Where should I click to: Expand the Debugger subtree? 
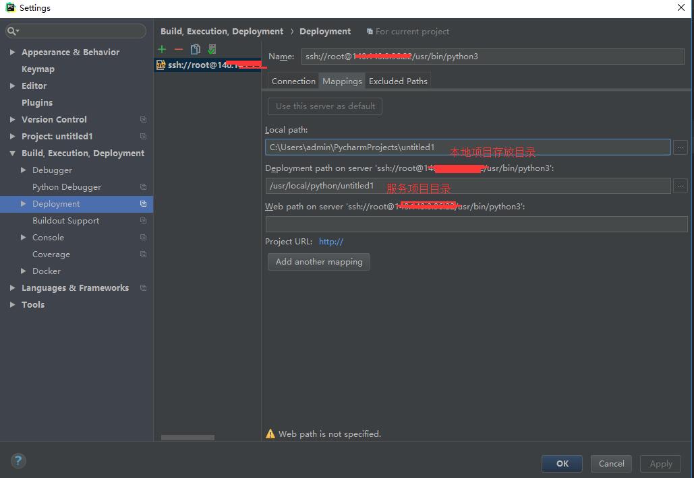[24, 170]
